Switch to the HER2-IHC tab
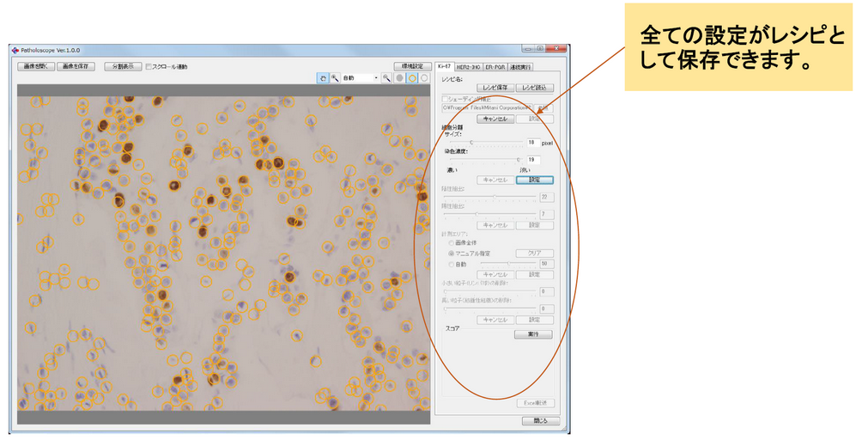Viewport: 862px width, 440px height. [x=469, y=67]
